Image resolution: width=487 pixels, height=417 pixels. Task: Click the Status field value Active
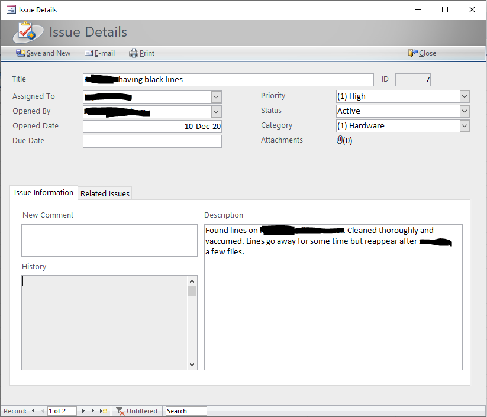tap(349, 111)
